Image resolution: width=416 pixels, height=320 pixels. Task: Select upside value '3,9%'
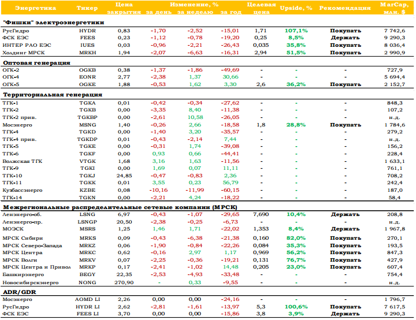tap(296, 314)
